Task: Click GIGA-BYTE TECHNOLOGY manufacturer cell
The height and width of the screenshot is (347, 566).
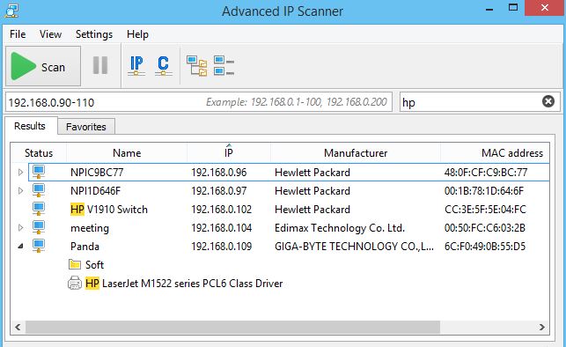Action: coord(354,247)
